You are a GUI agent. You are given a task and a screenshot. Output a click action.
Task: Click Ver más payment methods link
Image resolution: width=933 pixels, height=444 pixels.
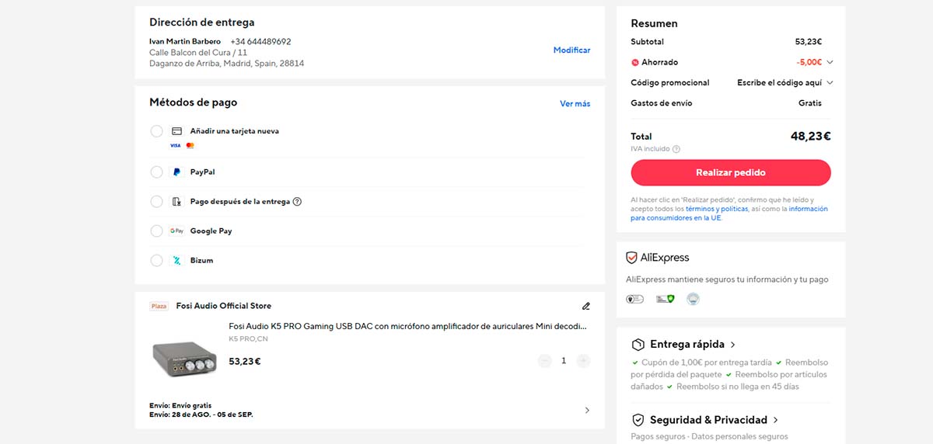point(575,104)
